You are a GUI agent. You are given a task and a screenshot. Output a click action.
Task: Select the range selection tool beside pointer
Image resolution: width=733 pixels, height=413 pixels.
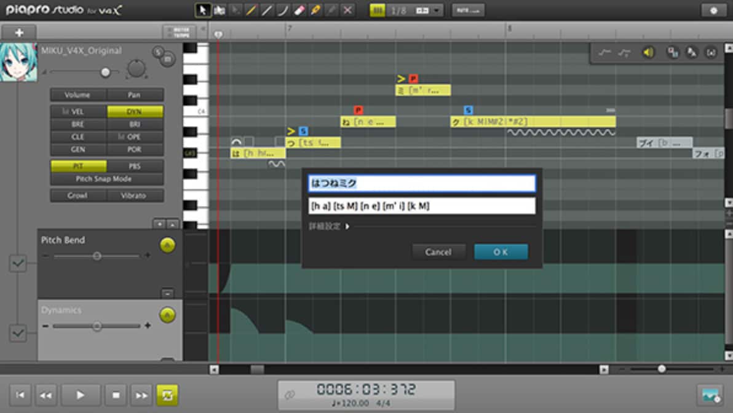click(x=219, y=10)
